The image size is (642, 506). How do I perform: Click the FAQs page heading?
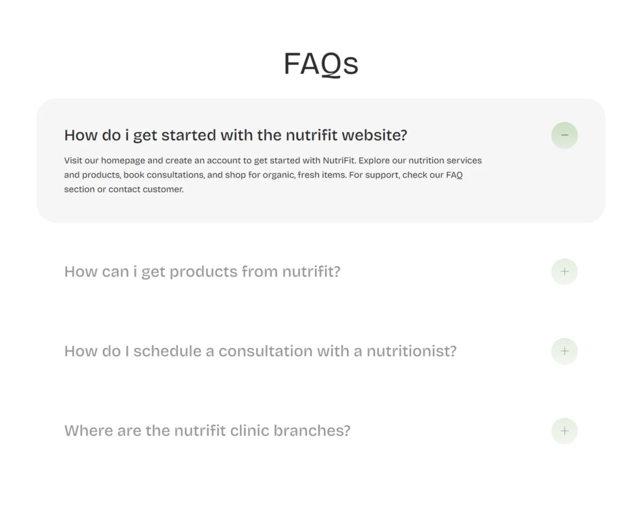321,64
